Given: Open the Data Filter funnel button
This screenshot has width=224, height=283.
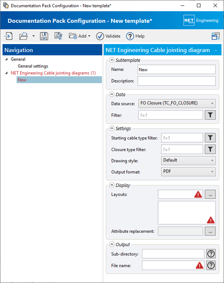Looking at the screenshot, I should coord(210,115).
